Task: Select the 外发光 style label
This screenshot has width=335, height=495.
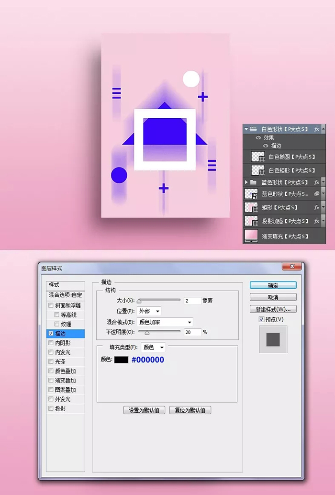Action: click(x=63, y=399)
